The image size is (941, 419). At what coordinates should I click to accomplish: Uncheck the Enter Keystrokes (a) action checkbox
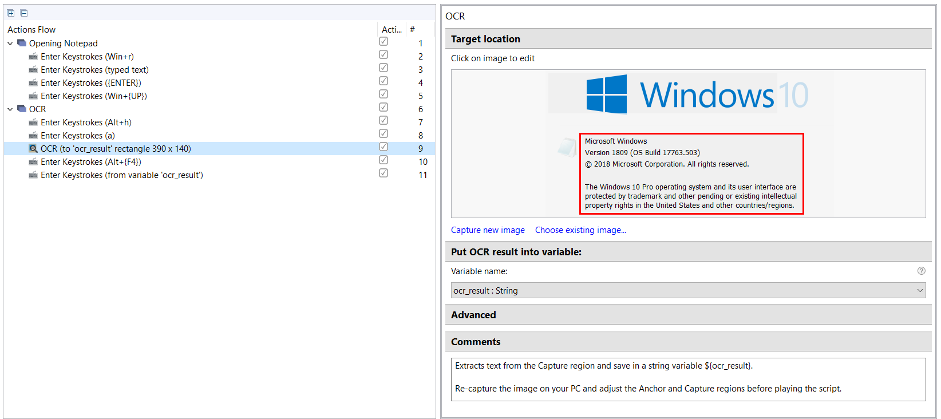(x=383, y=133)
